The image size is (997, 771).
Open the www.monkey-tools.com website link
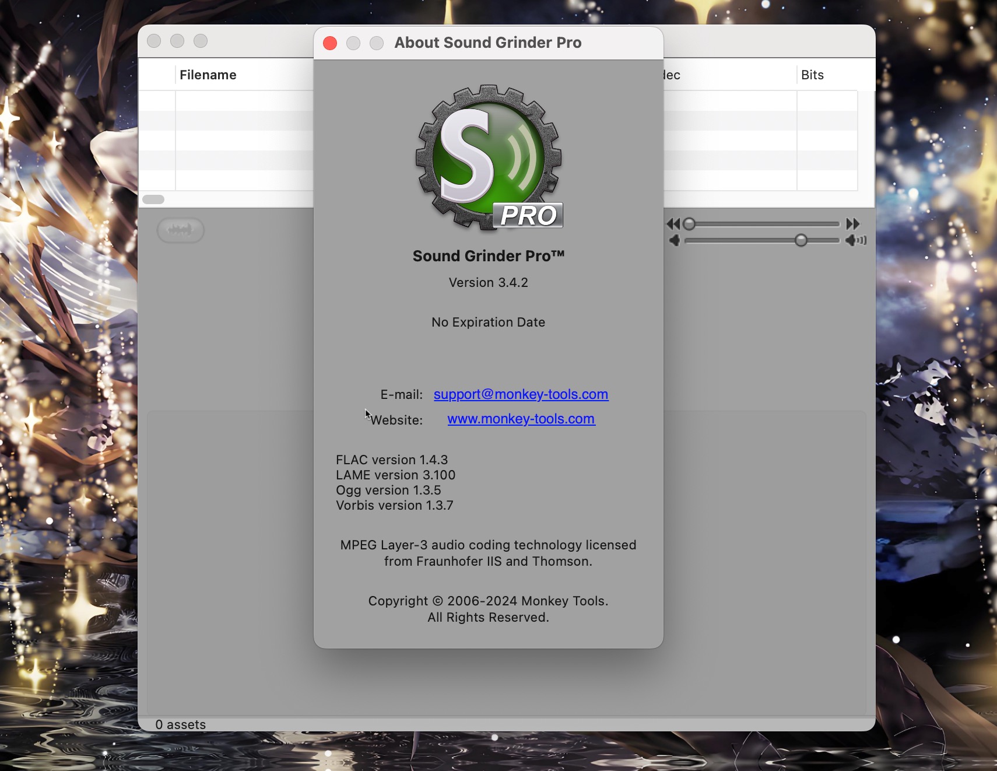click(x=521, y=419)
